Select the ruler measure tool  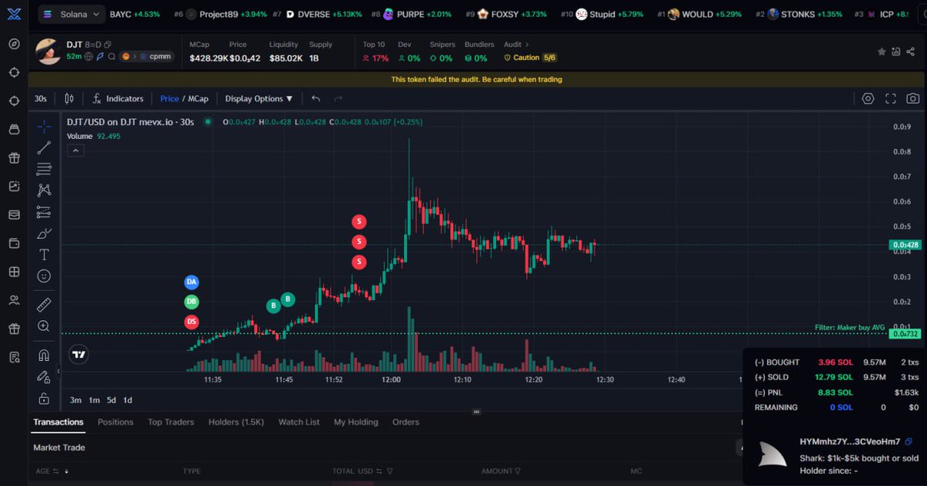(44, 305)
